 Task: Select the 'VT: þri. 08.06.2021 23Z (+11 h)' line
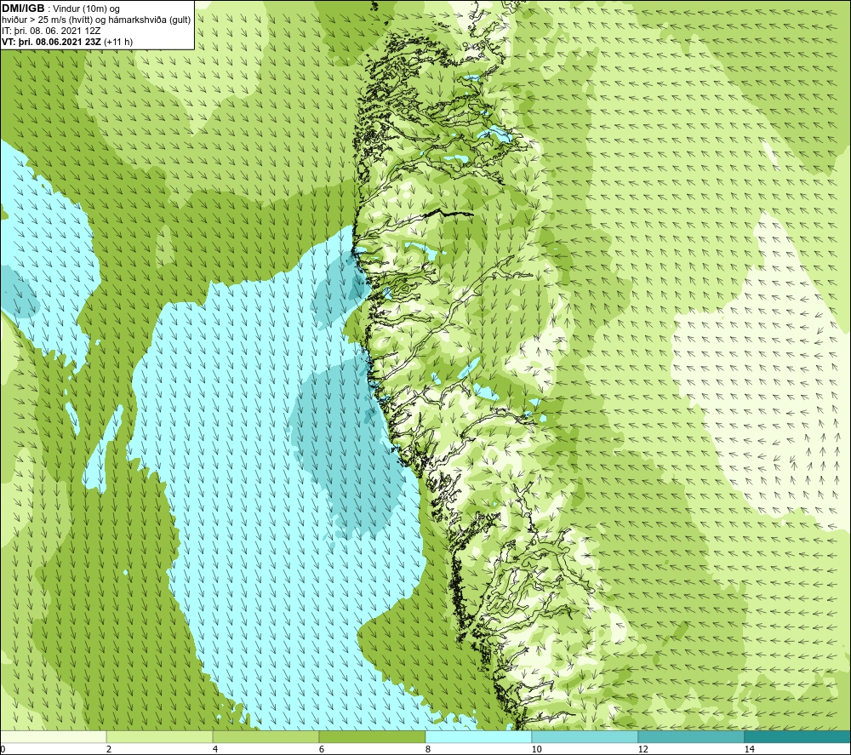click(67, 42)
